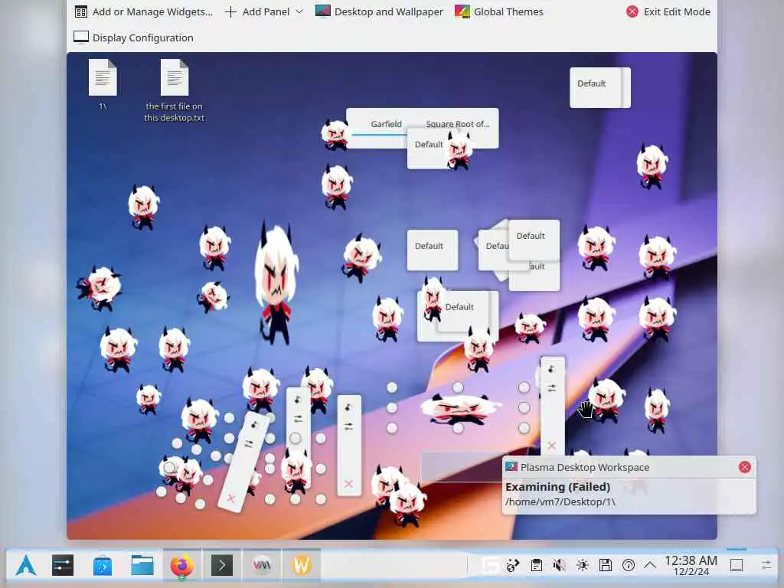
Task: Open Discover software center
Action: 103,566
